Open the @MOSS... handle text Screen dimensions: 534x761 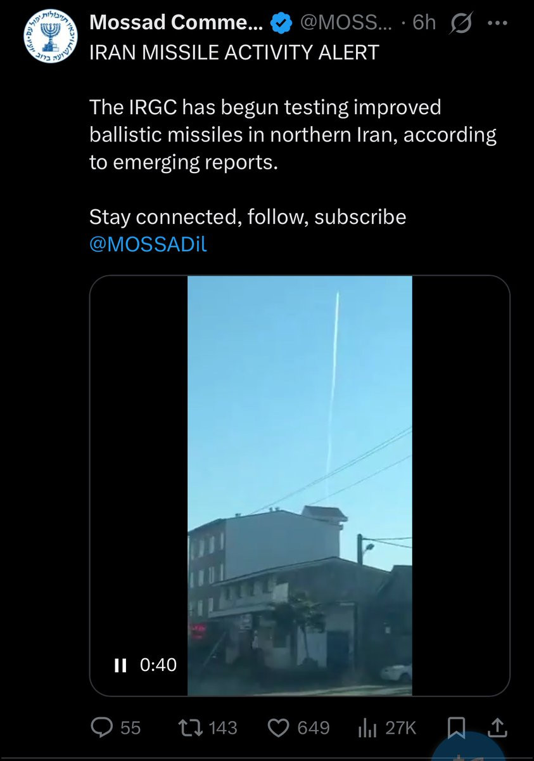pos(345,23)
